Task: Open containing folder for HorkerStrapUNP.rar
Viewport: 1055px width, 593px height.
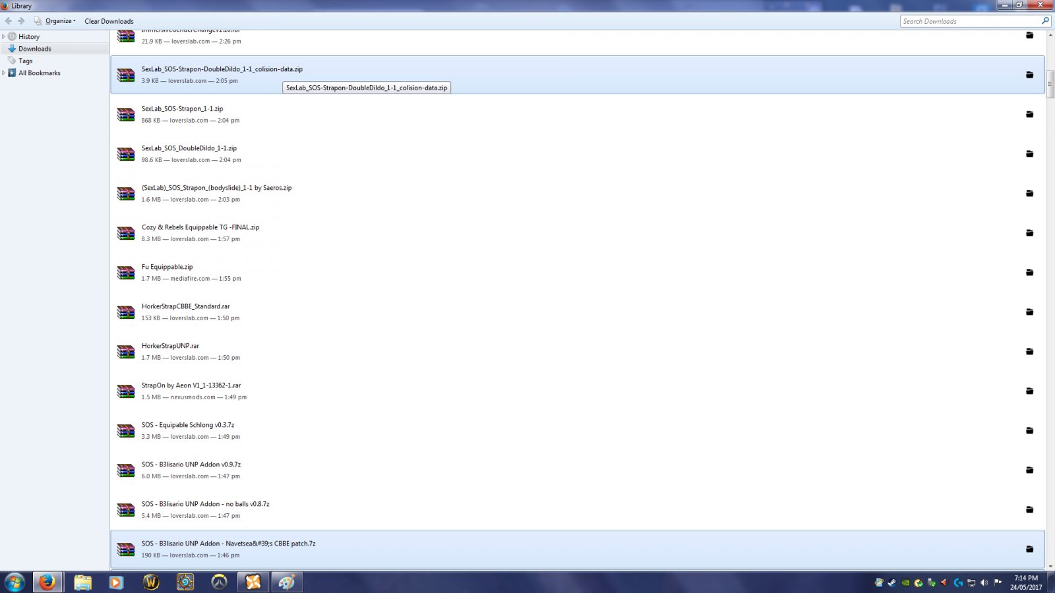Action: [1029, 351]
